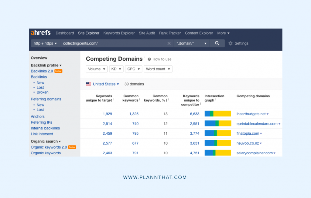
Task: Click intersection graph for iheartbudgets.net
Action: tap(218, 114)
